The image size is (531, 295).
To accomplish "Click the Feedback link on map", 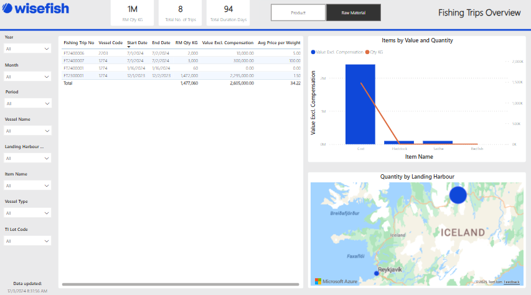I will pos(512,282).
